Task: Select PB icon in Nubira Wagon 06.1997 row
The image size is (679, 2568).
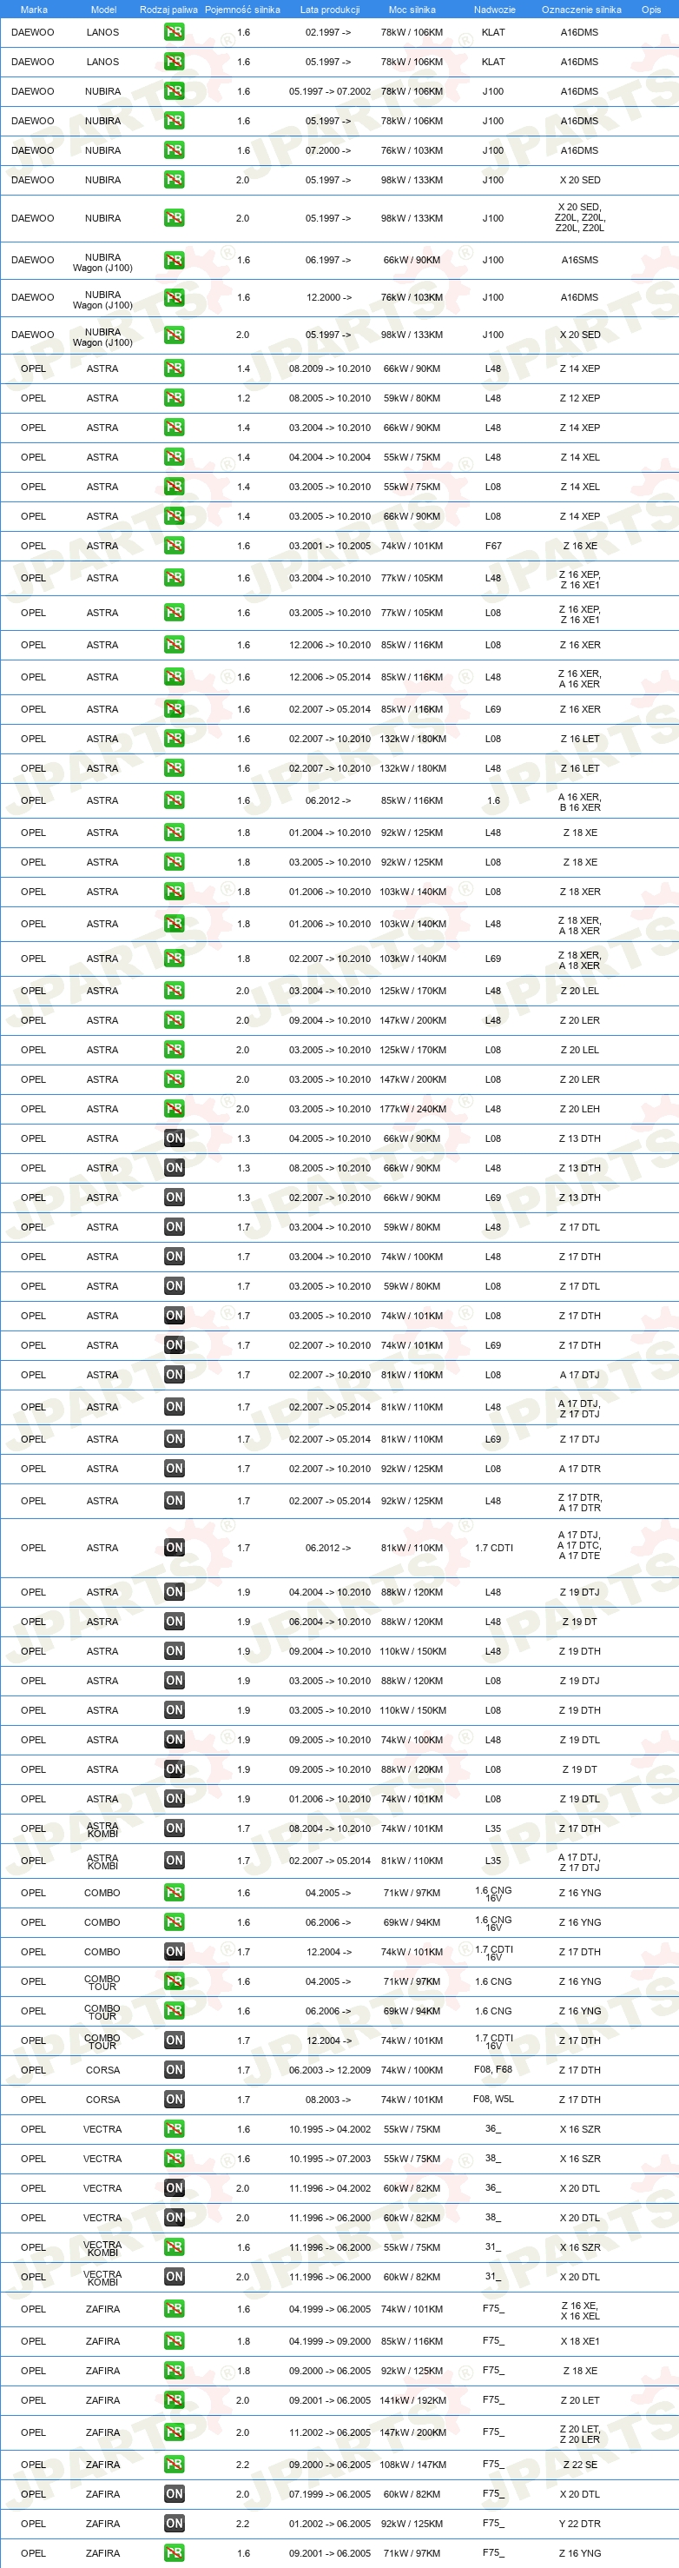Action: click(175, 260)
